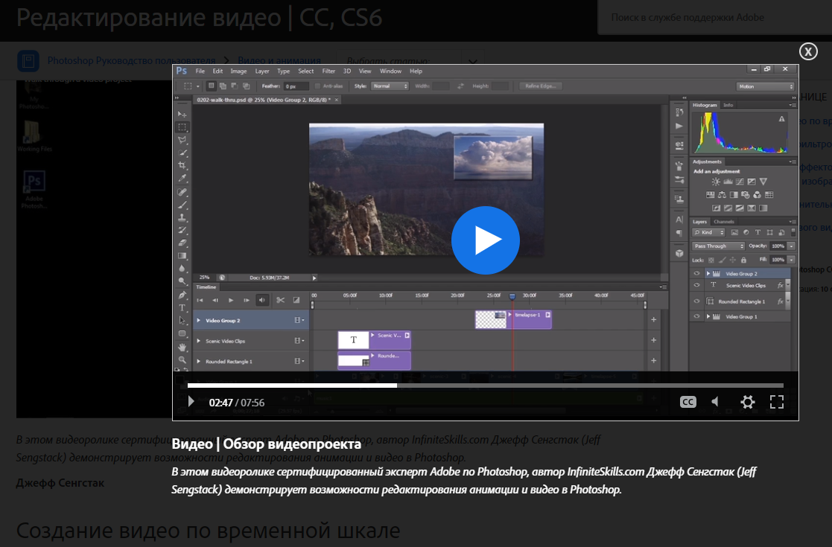Hide the Scenic Video Clips layer
This screenshot has height=547, width=832.
click(x=696, y=285)
